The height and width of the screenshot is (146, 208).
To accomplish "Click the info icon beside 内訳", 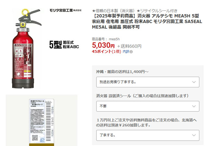I will click(131, 52).
